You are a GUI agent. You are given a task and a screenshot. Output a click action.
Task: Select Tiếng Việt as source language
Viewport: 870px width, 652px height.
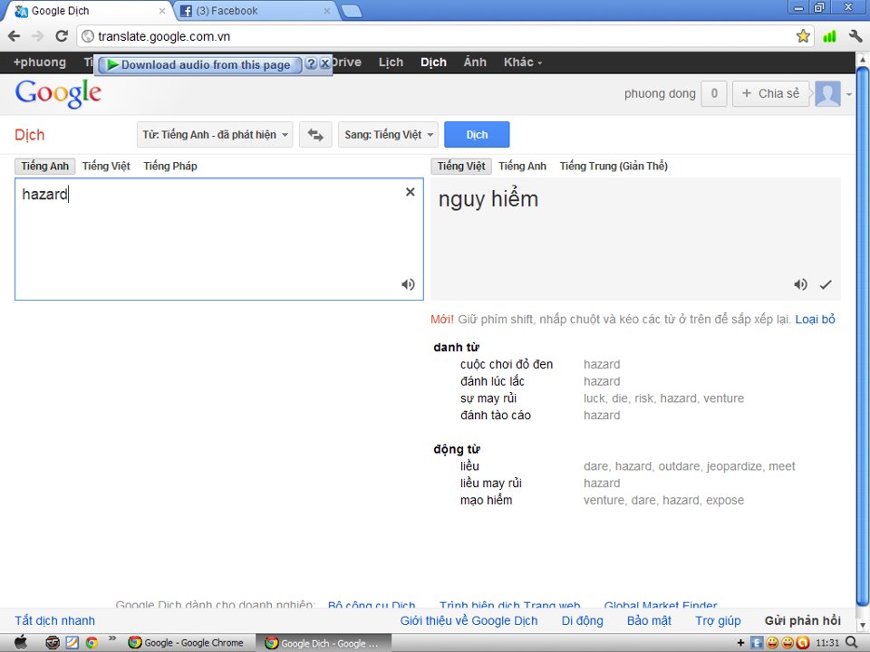click(x=106, y=166)
